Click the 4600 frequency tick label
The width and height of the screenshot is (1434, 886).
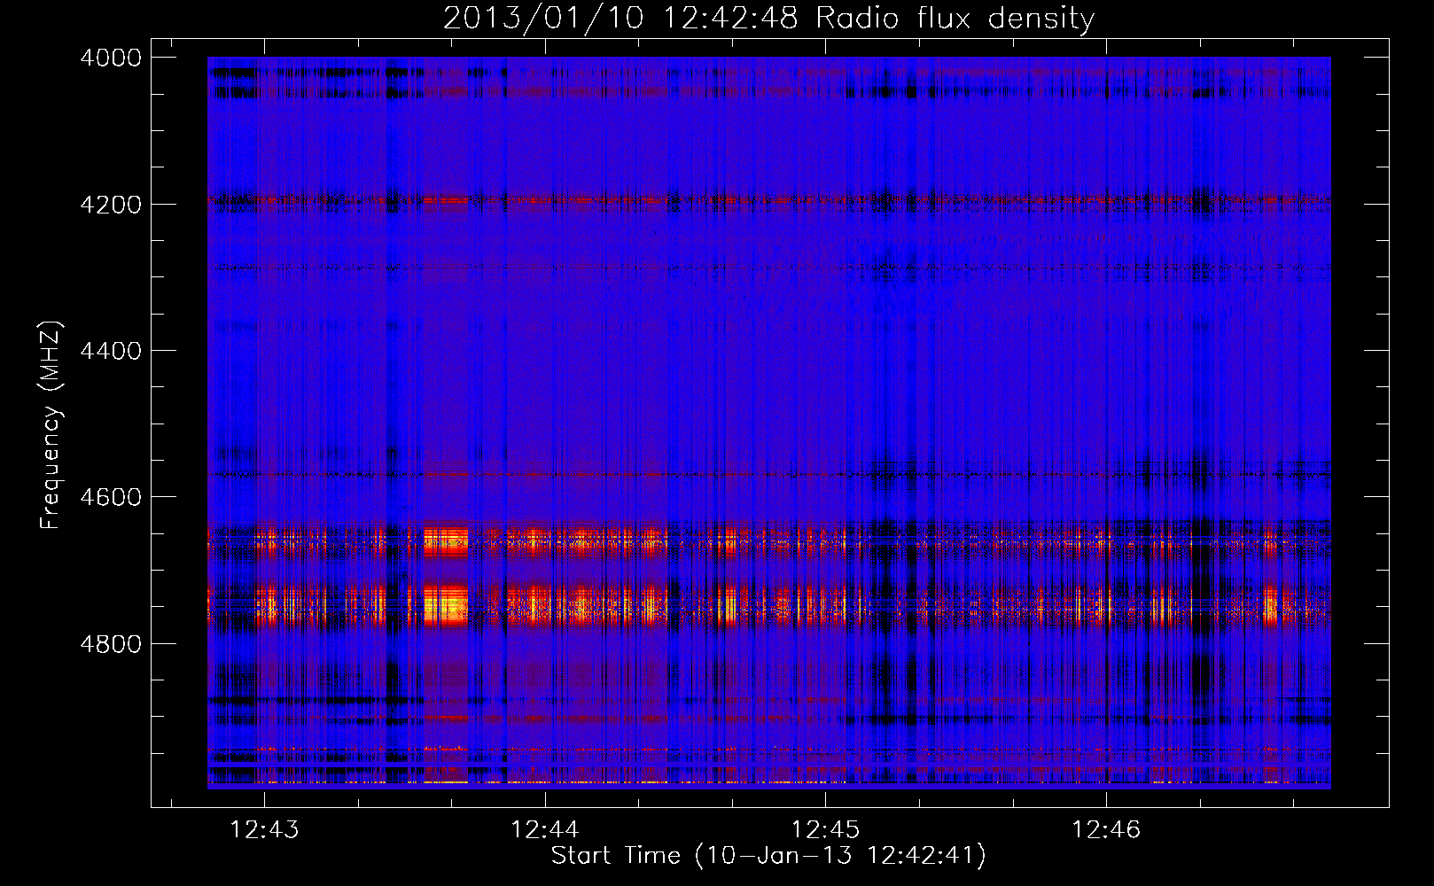point(111,497)
